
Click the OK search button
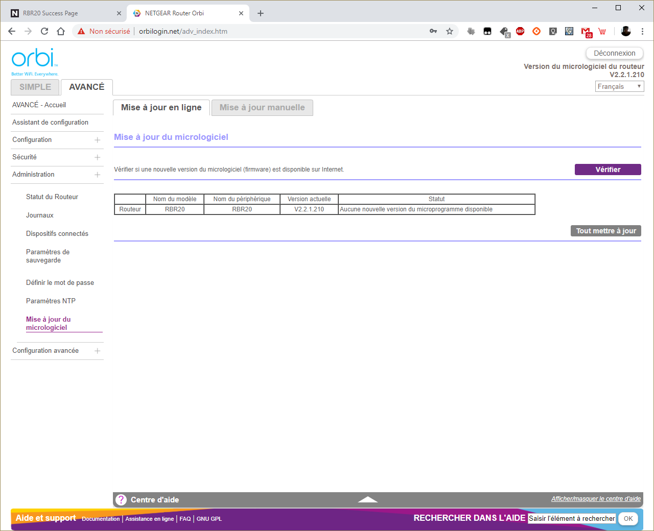[628, 519]
